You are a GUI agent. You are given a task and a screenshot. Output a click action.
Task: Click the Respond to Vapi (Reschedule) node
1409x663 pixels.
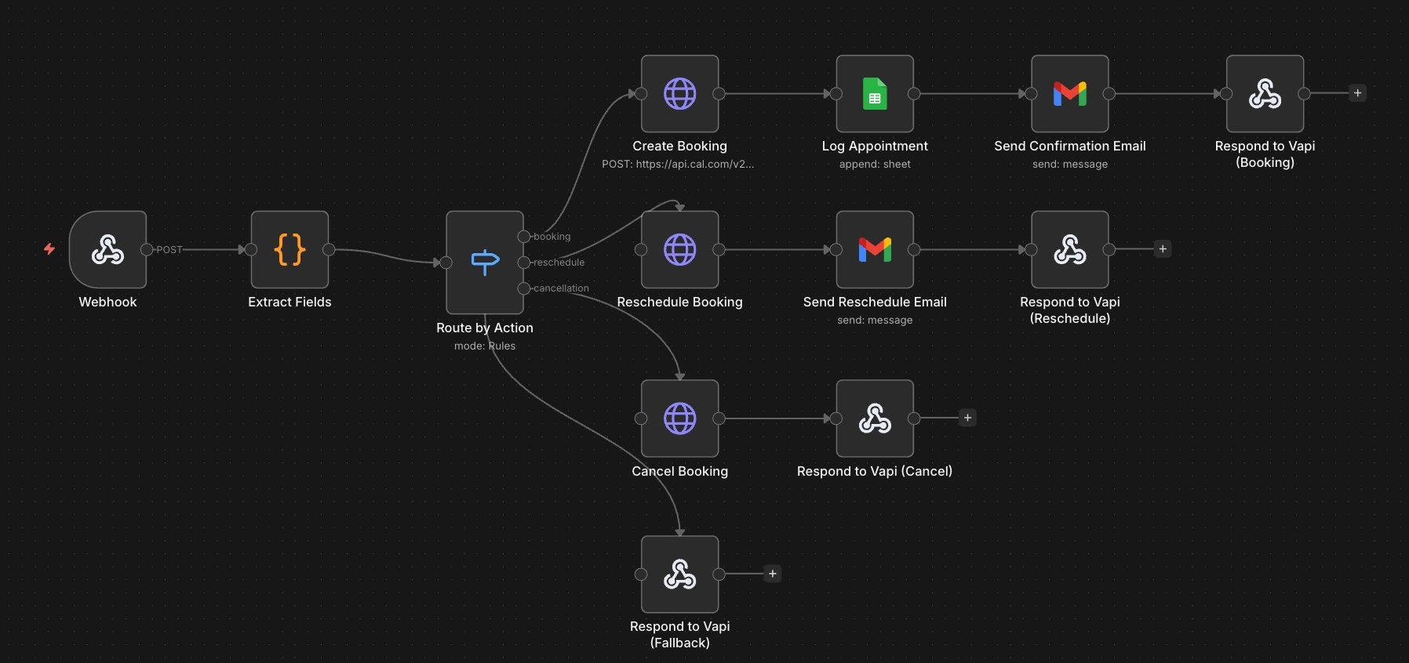coord(1069,249)
